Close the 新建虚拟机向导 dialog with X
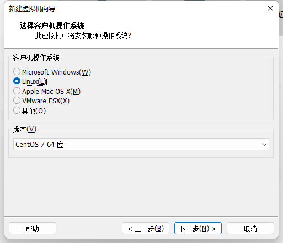 coord(270,8)
